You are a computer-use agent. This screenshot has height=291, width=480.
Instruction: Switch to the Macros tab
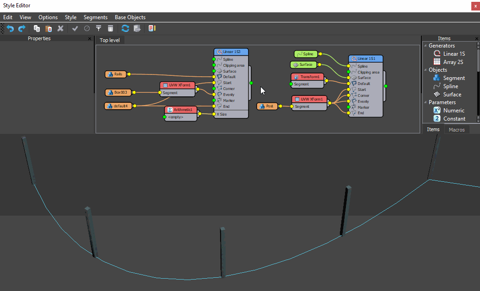pyautogui.click(x=456, y=129)
